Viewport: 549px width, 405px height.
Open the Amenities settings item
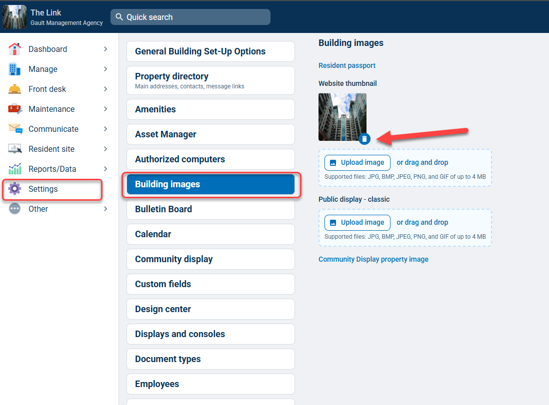point(210,109)
